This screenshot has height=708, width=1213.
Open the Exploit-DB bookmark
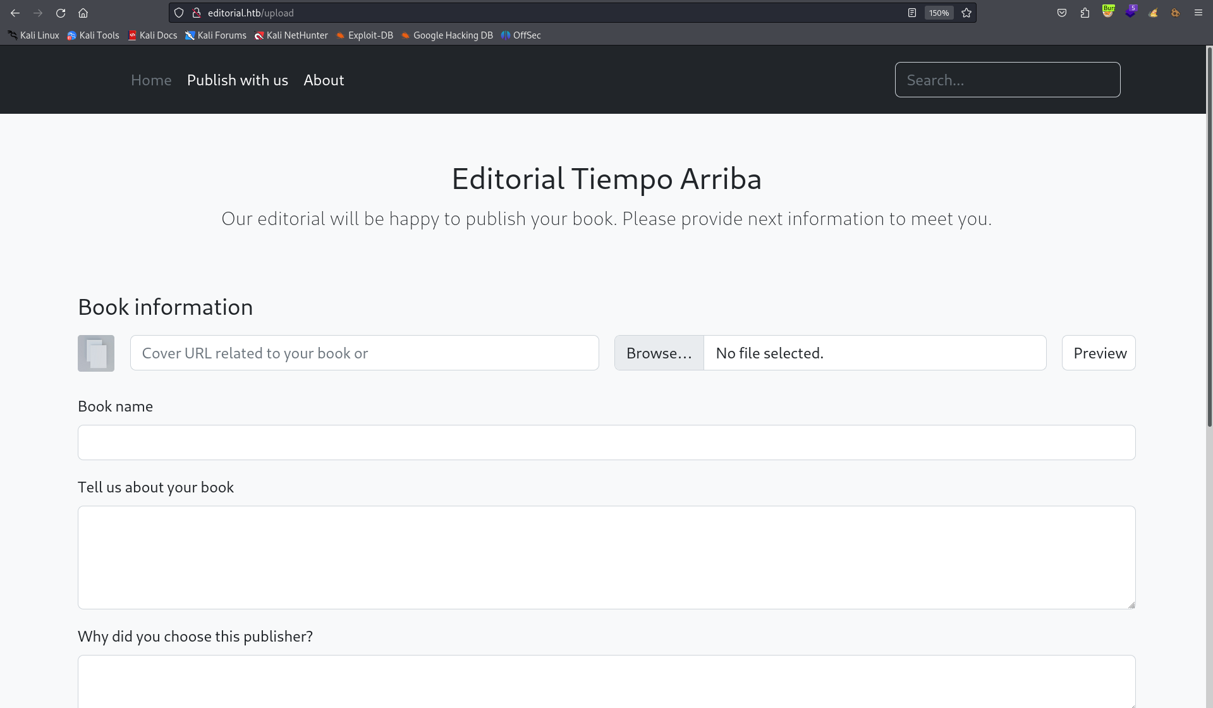(x=365, y=35)
